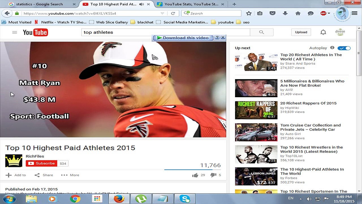Viewport: 362px width, 204px height.
Task: Click the Upload button
Action: pyautogui.click(x=301, y=32)
